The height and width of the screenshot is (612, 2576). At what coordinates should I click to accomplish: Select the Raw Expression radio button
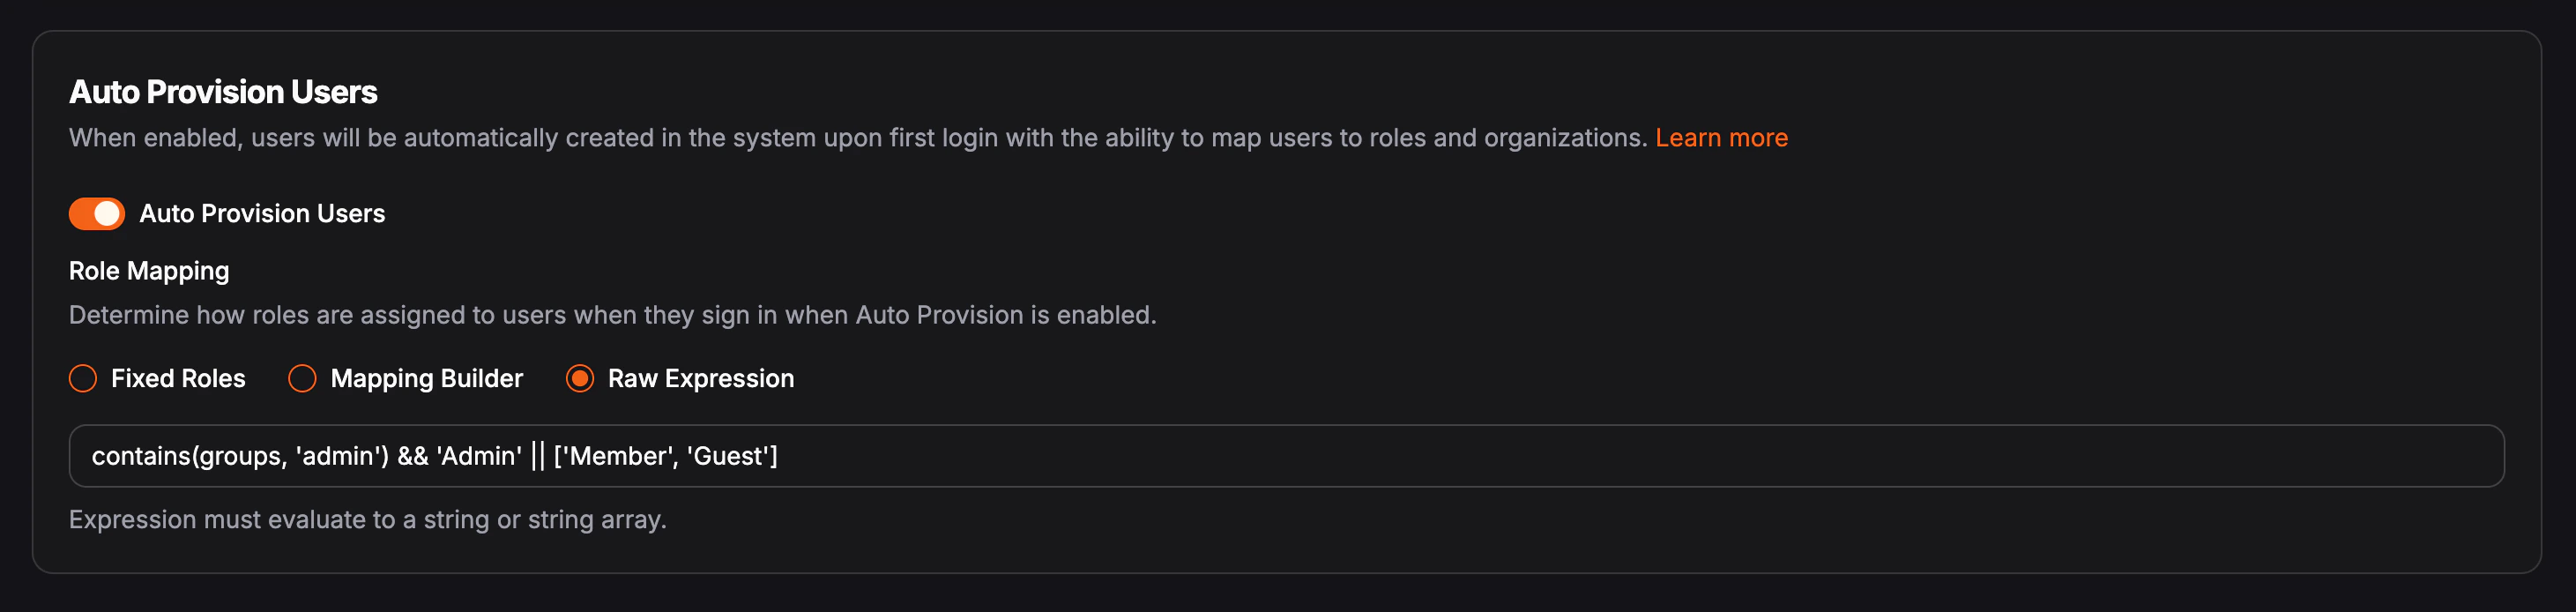[580, 379]
